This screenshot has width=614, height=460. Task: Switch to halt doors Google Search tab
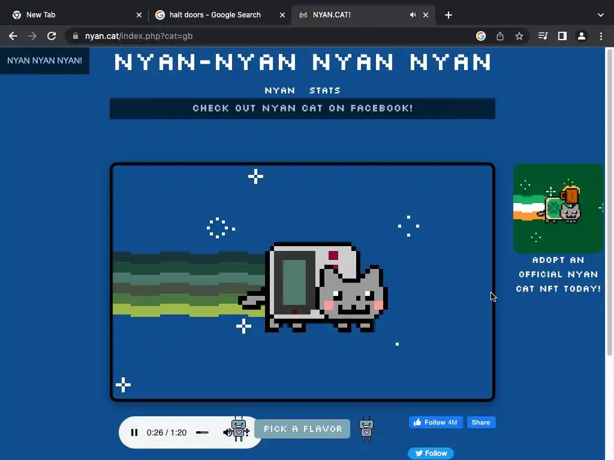click(219, 15)
